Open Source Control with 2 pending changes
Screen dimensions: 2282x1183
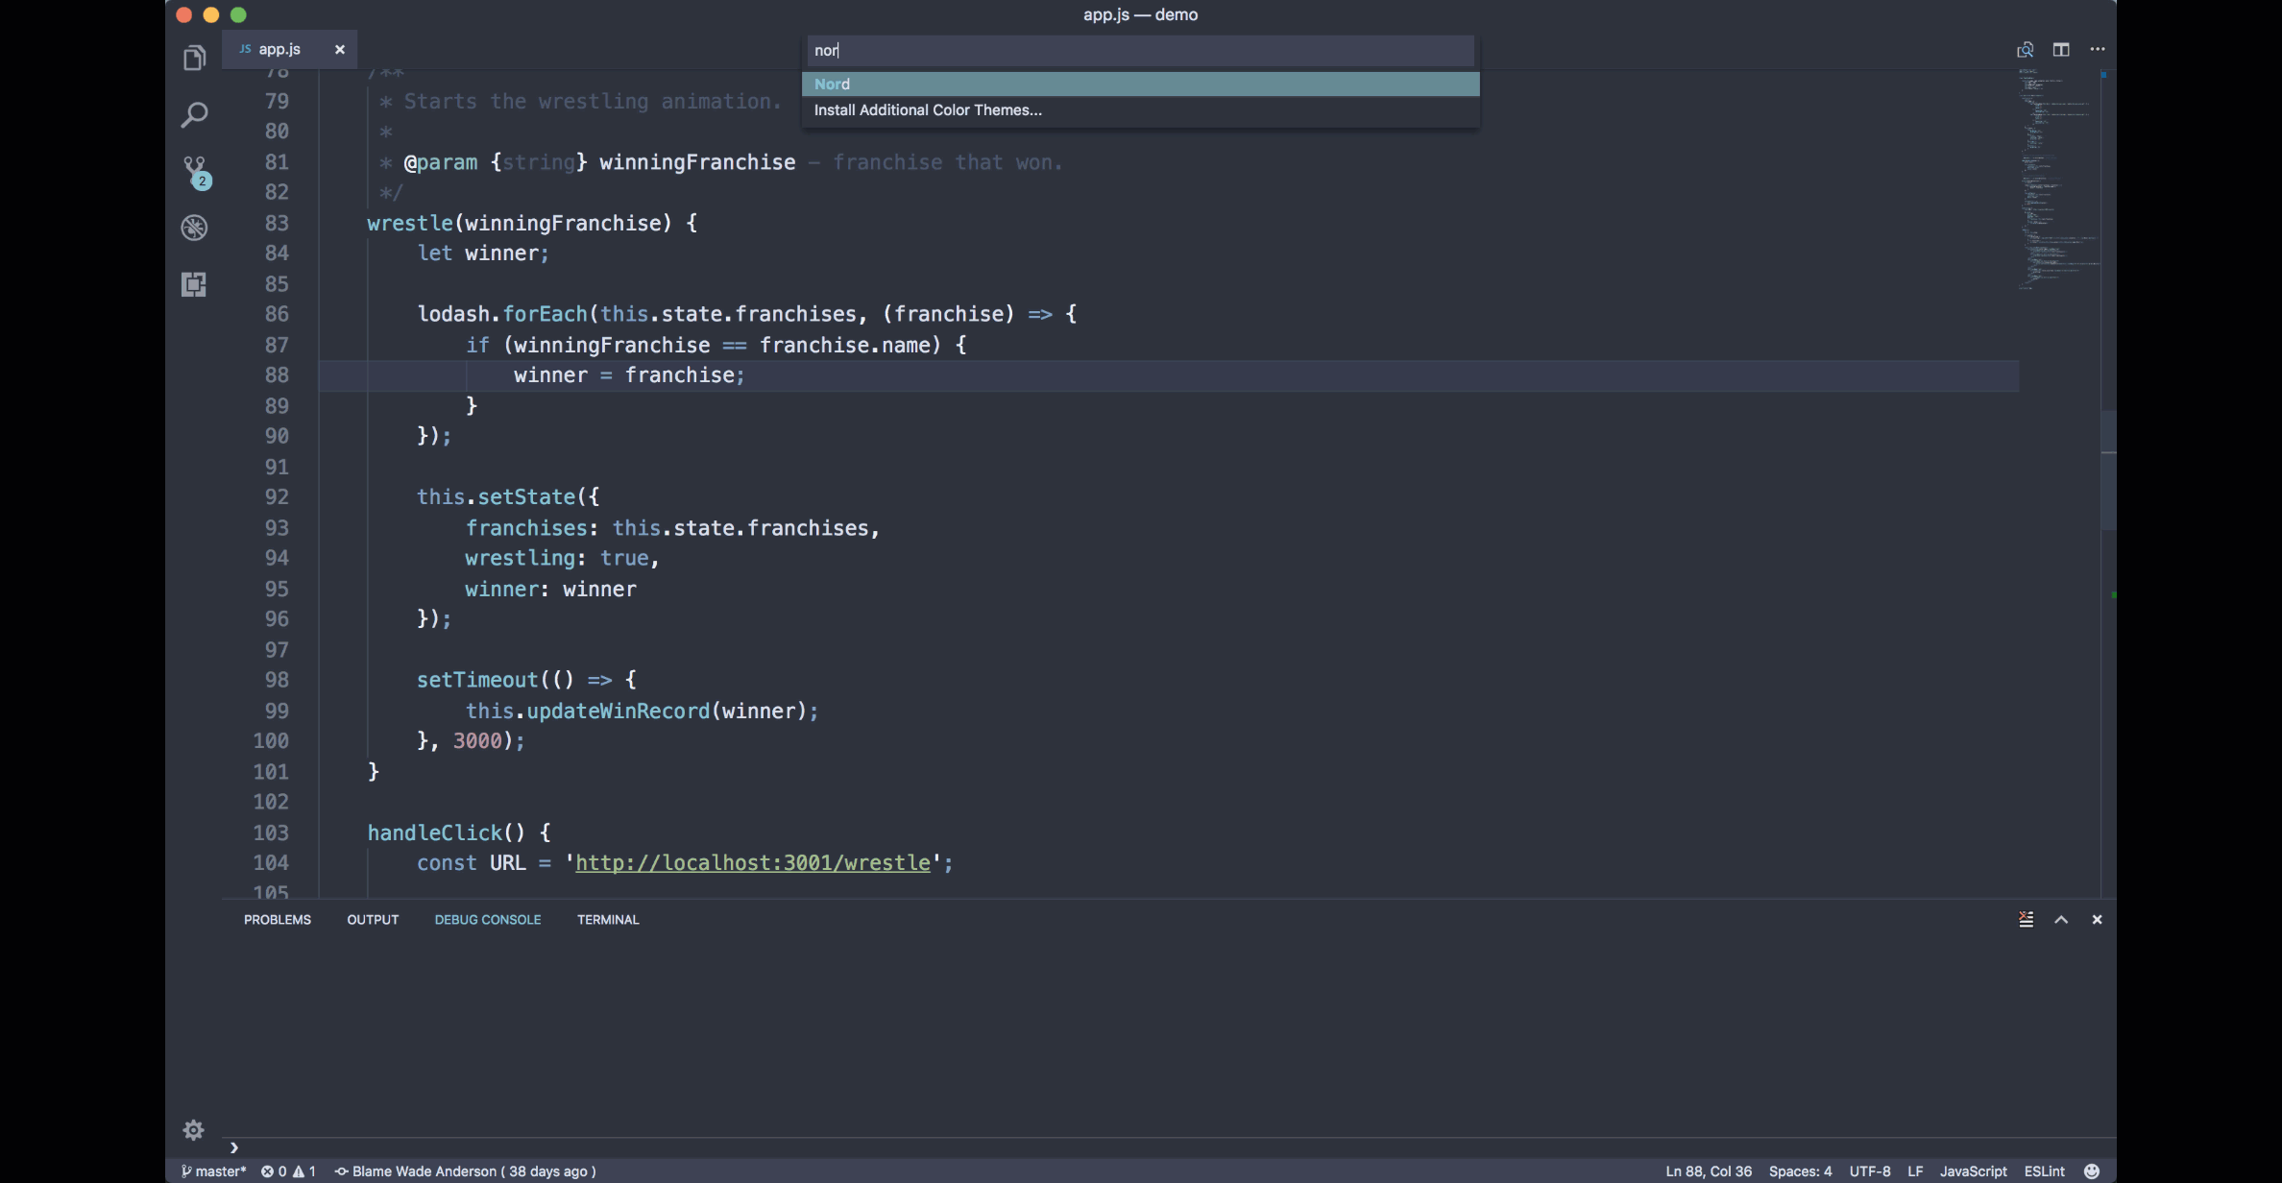[x=194, y=171]
